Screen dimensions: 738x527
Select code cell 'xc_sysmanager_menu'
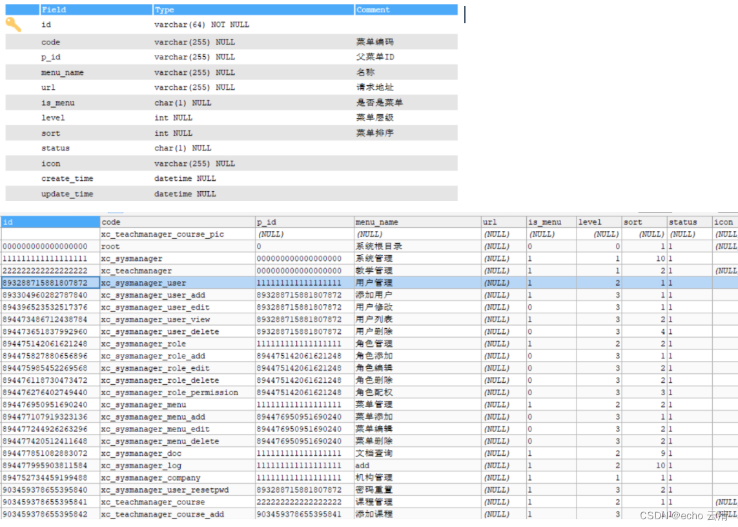pyautogui.click(x=178, y=404)
